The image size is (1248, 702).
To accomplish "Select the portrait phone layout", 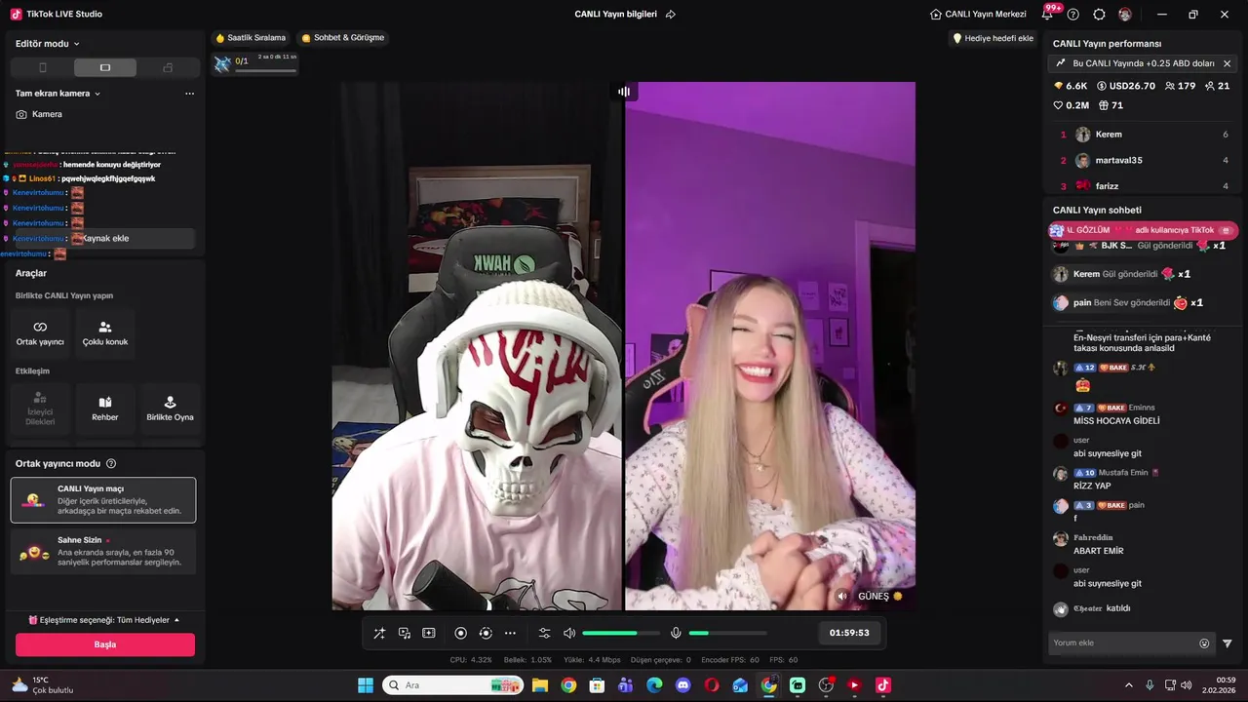I will (x=42, y=67).
